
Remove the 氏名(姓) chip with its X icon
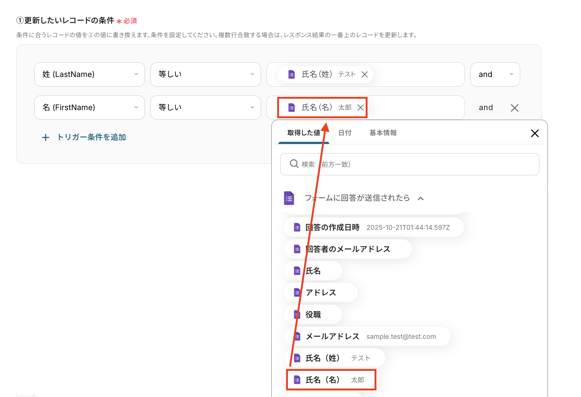(x=365, y=74)
